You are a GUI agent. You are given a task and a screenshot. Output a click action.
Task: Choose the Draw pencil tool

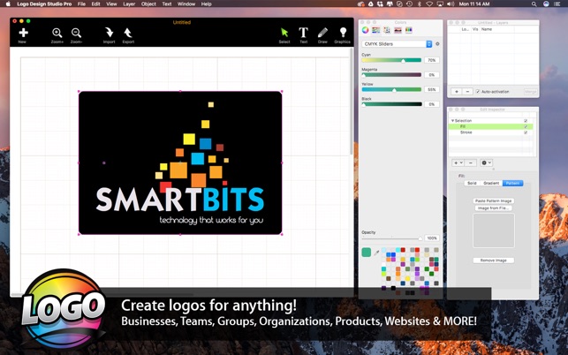322,33
